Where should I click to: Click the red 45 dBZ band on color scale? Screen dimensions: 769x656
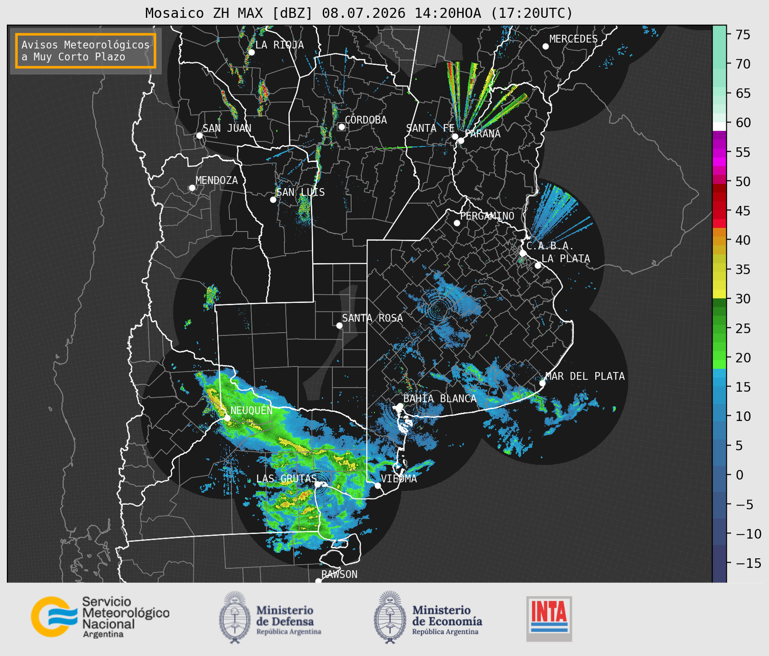[719, 210]
